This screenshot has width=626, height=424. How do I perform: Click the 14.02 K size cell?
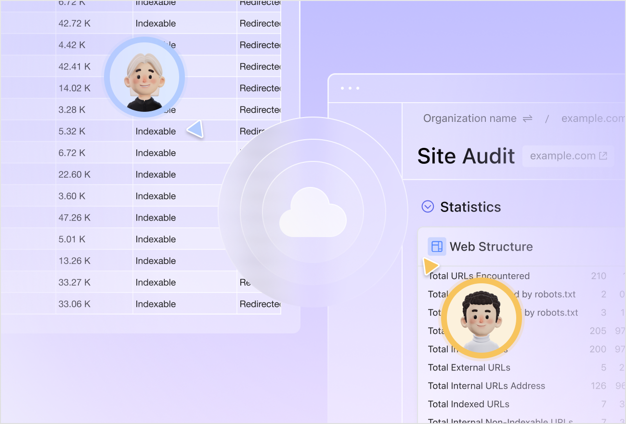click(75, 88)
